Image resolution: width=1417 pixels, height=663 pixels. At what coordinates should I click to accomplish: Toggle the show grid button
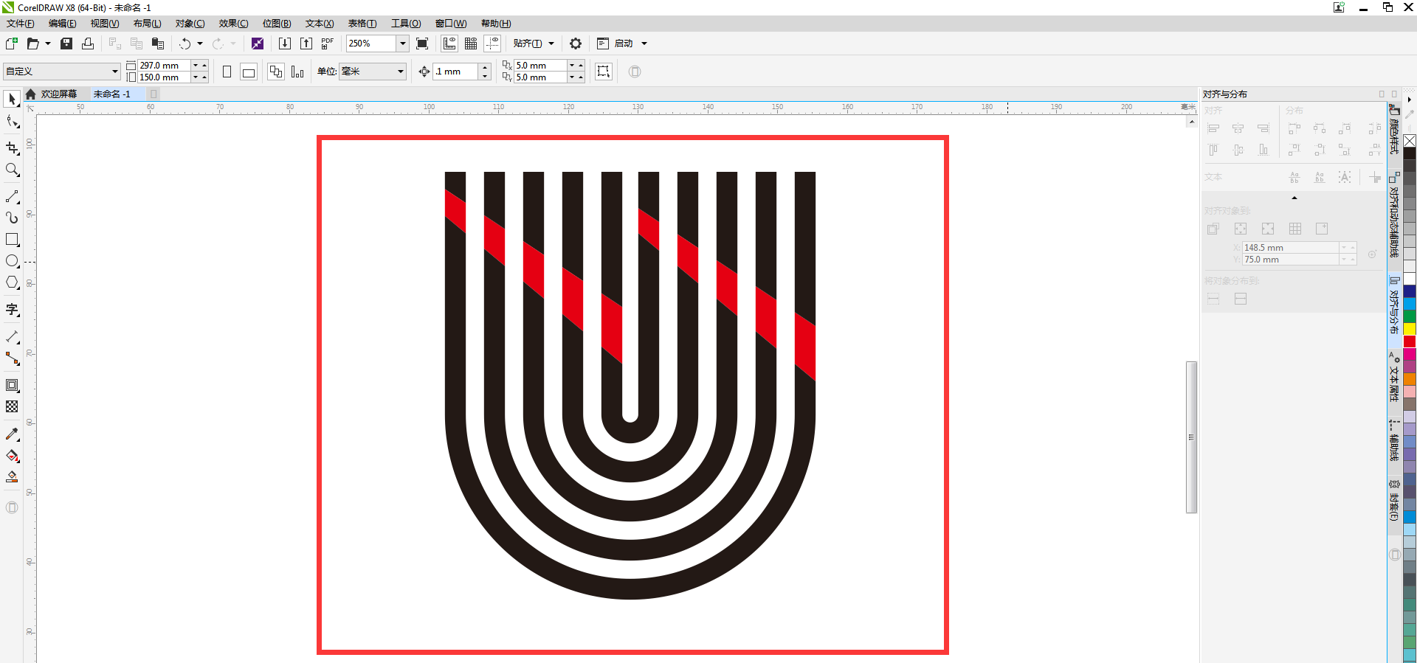click(471, 44)
